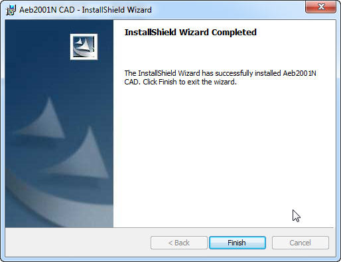Close the InstallShield Wizard window
The width and height of the screenshot is (341, 262).
pyautogui.click(x=320, y=7)
